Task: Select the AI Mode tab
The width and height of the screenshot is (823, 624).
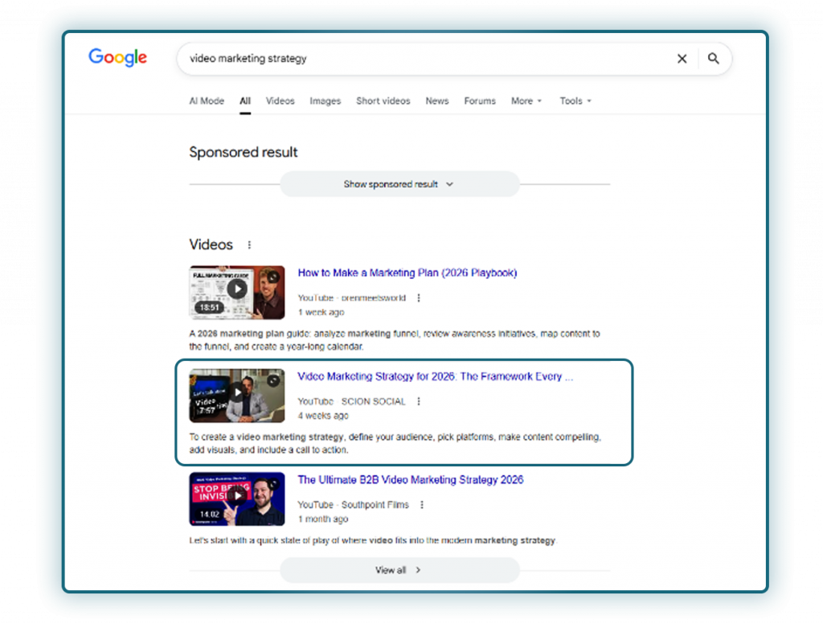Action: [x=206, y=101]
